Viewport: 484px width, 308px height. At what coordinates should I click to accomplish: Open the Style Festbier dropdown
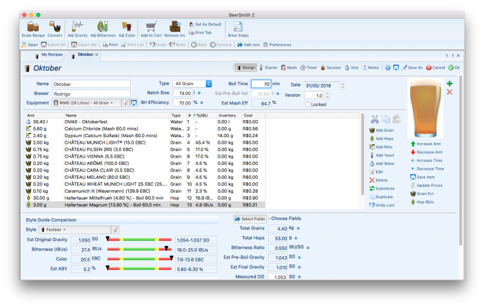coord(75,229)
